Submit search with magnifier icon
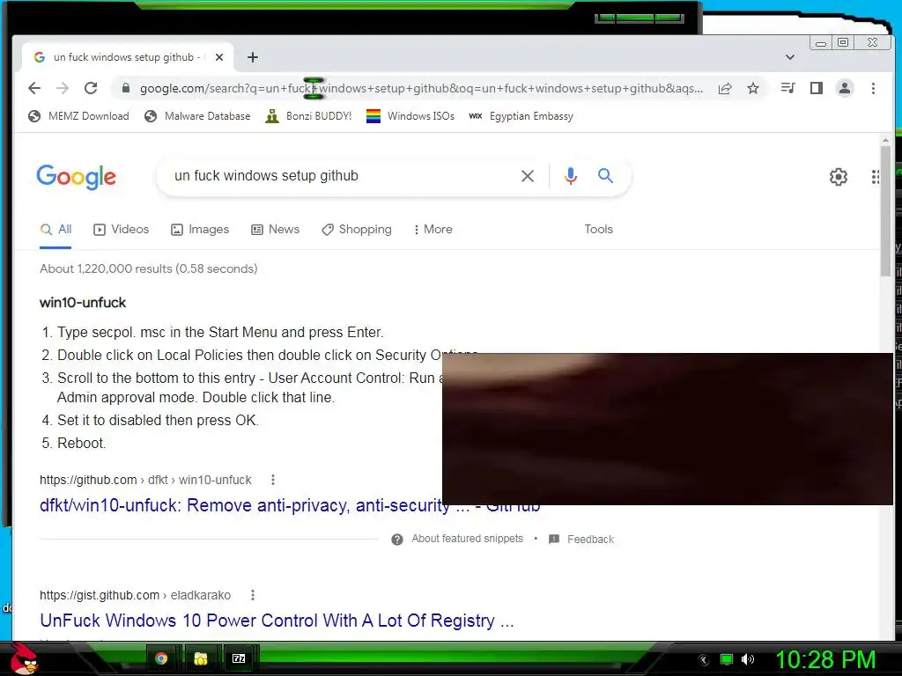This screenshot has height=676, width=902. [605, 175]
